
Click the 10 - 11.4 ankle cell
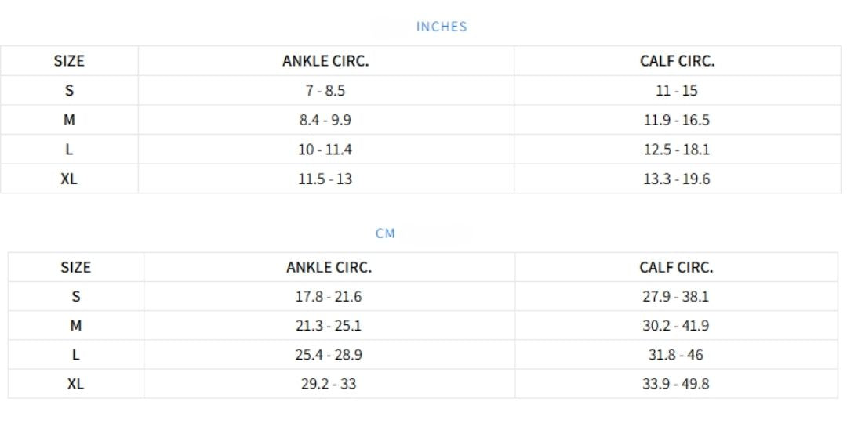click(x=325, y=150)
